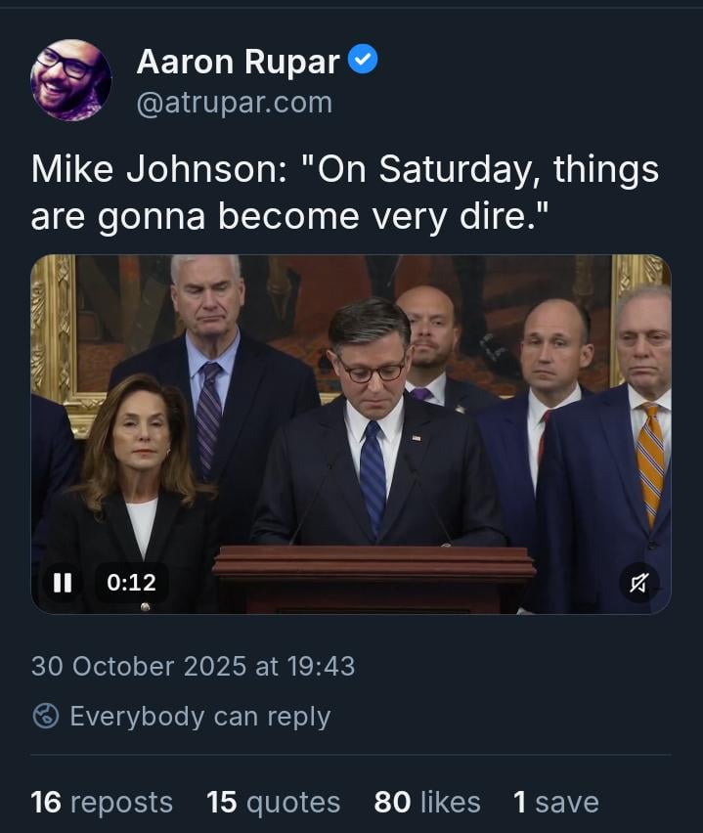View the 15 quotes list
The height and width of the screenshot is (833, 703).
click(273, 803)
